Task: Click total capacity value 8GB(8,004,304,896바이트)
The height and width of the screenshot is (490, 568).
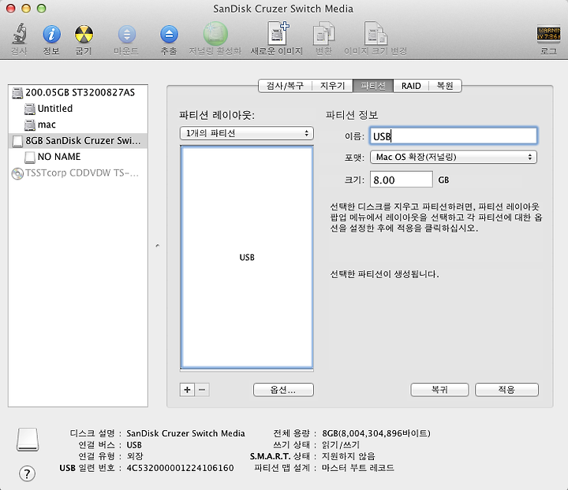Action: click(376, 433)
